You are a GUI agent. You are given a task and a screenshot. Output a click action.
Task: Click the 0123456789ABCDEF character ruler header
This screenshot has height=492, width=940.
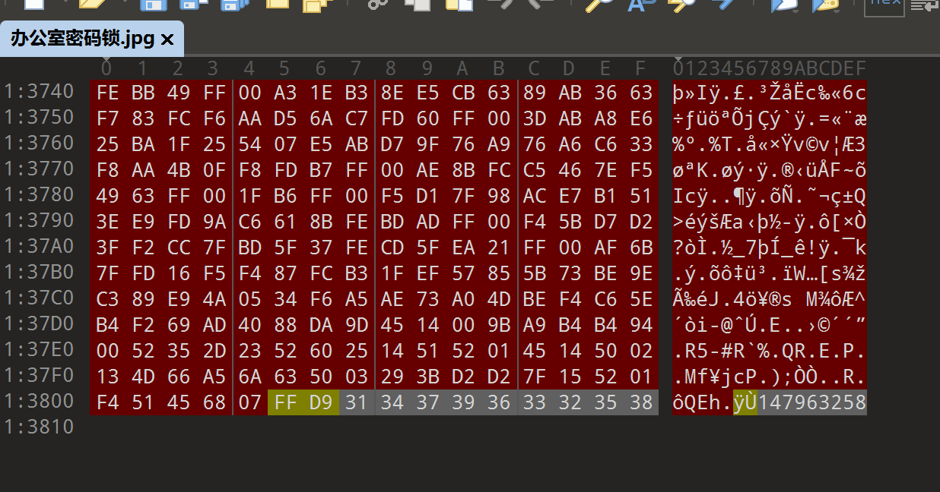(x=769, y=68)
